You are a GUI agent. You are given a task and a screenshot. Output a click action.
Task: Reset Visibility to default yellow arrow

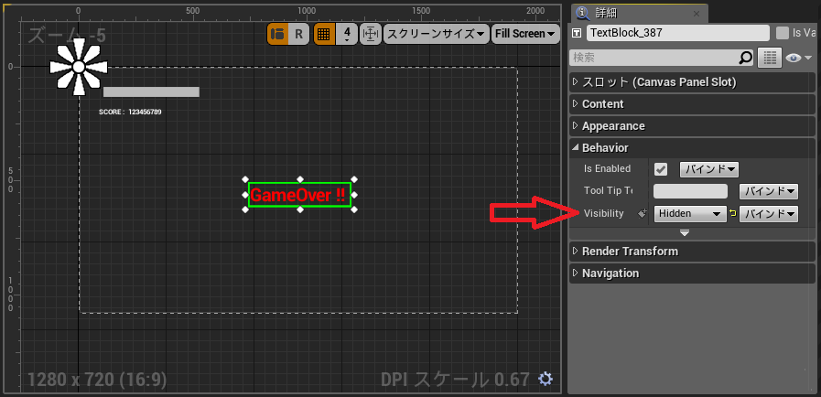[732, 213]
